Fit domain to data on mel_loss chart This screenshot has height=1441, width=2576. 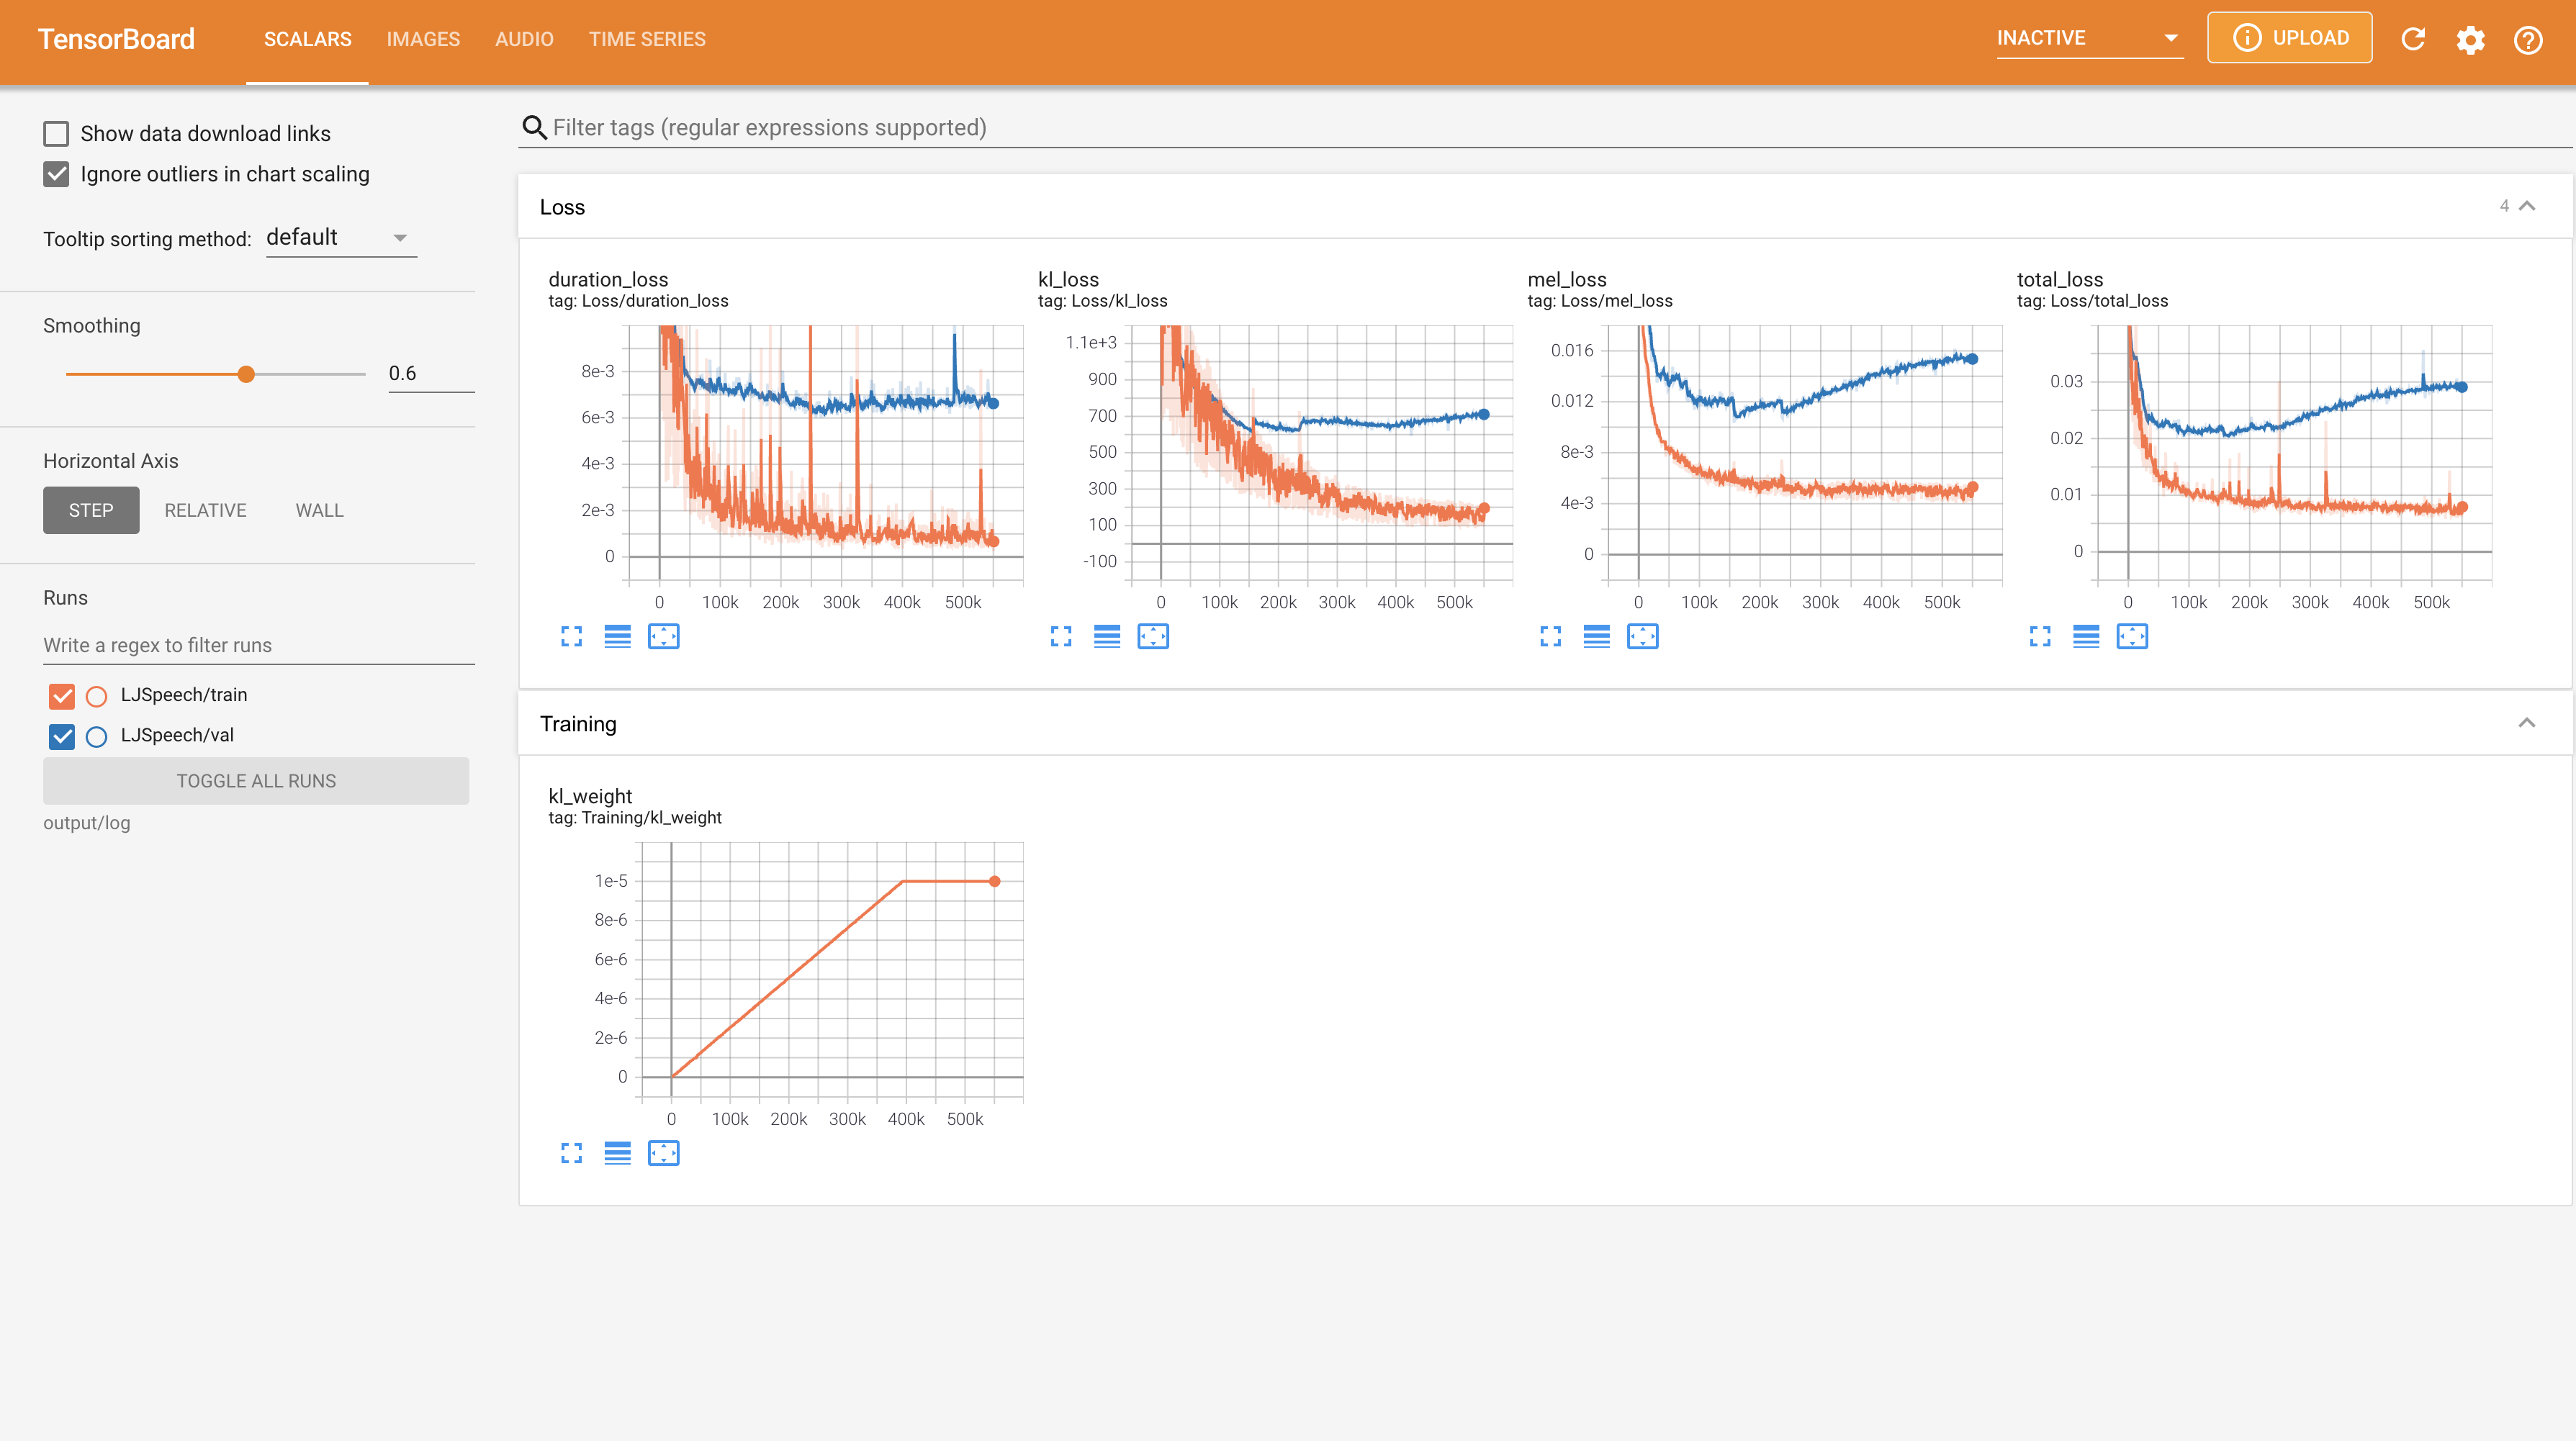tap(1642, 636)
